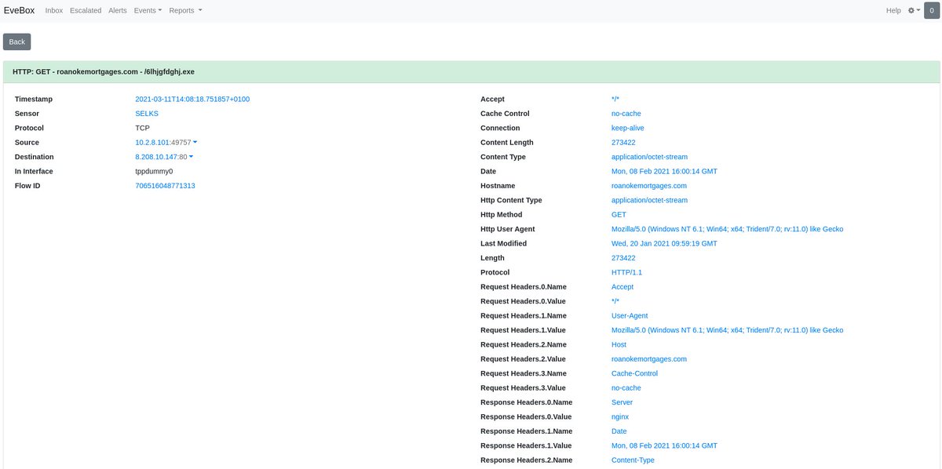Click the tppdummy0 interface value
This screenshot has height=469, width=942.
click(x=154, y=171)
